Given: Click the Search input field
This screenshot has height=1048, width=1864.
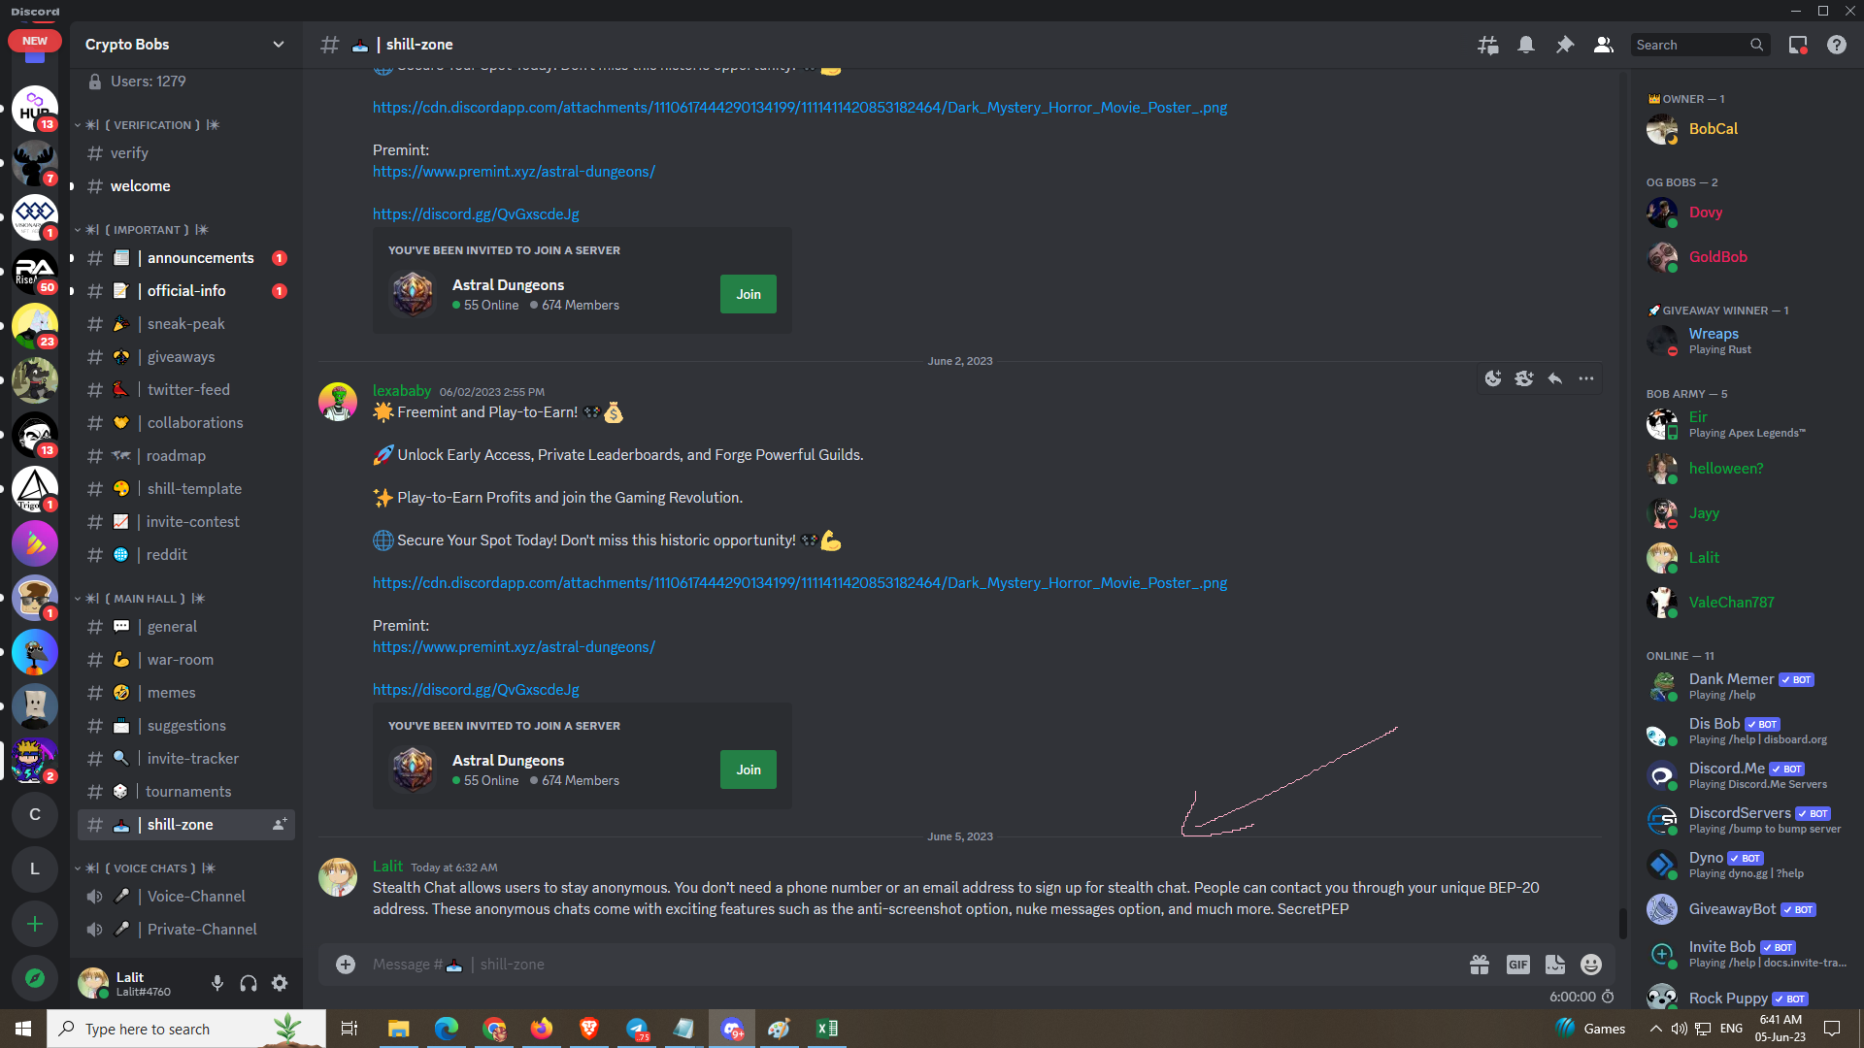Looking at the screenshot, I should (1699, 45).
